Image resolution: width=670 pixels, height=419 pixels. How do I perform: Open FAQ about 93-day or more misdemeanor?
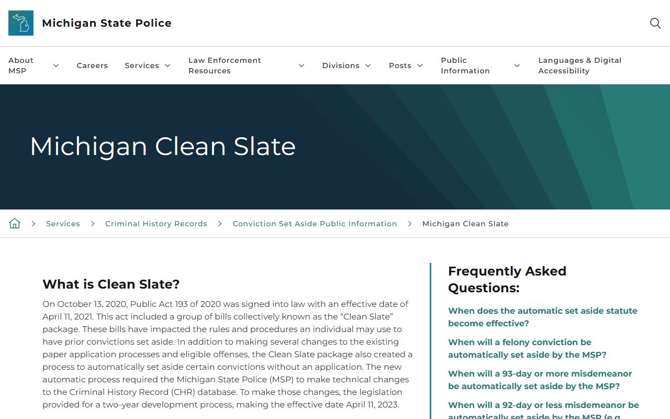(x=540, y=380)
